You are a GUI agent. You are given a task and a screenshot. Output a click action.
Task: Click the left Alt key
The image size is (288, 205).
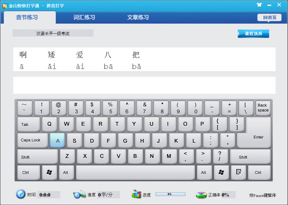point(66,172)
